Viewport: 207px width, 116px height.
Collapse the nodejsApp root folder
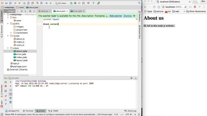pyautogui.click(x=5, y=14)
